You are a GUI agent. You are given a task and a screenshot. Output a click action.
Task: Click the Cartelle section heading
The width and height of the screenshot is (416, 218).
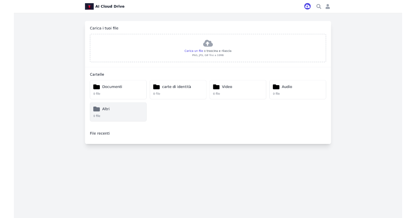tap(97, 74)
